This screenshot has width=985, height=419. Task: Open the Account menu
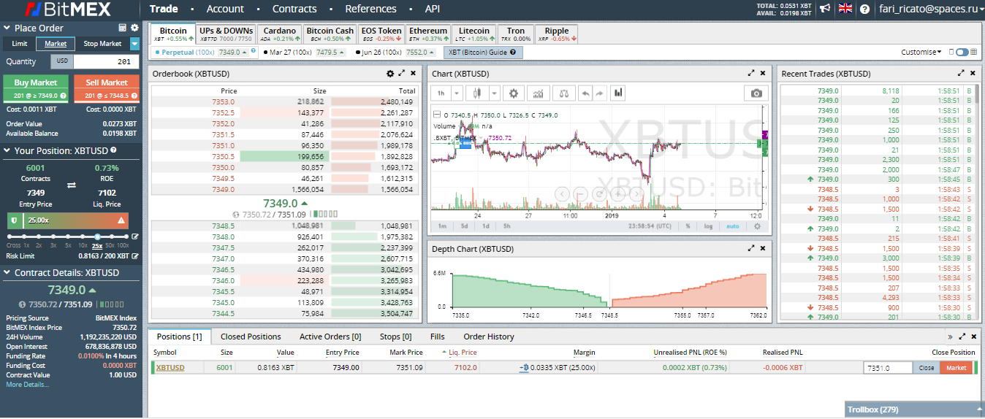[225, 9]
